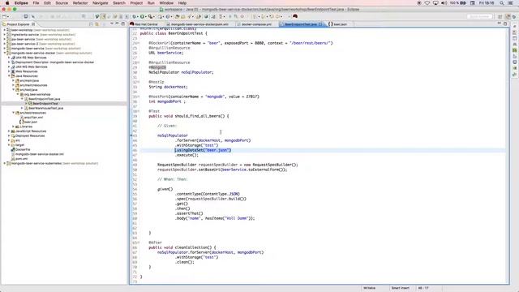519x292 pixels.
Task: Expand the mongodb-beer-service-kubernetes project
Action: pyautogui.click(x=5, y=163)
